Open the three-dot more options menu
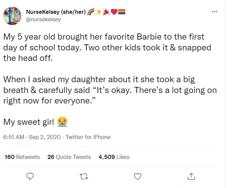This screenshot has height=188, width=233. point(214,12)
